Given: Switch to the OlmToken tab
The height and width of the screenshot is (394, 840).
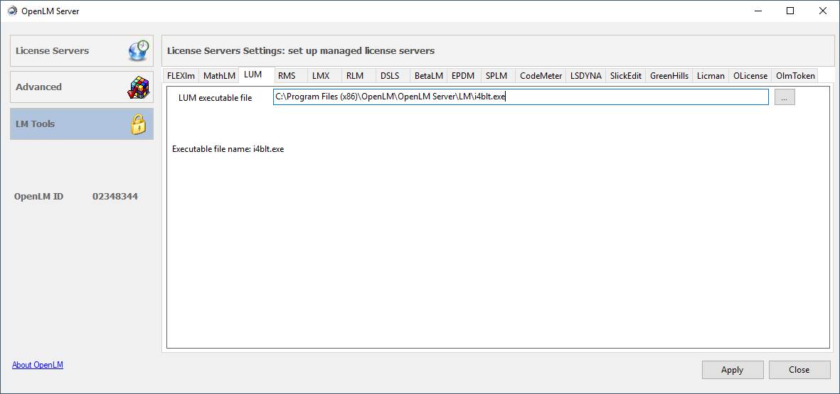Looking at the screenshot, I should click(x=795, y=76).
